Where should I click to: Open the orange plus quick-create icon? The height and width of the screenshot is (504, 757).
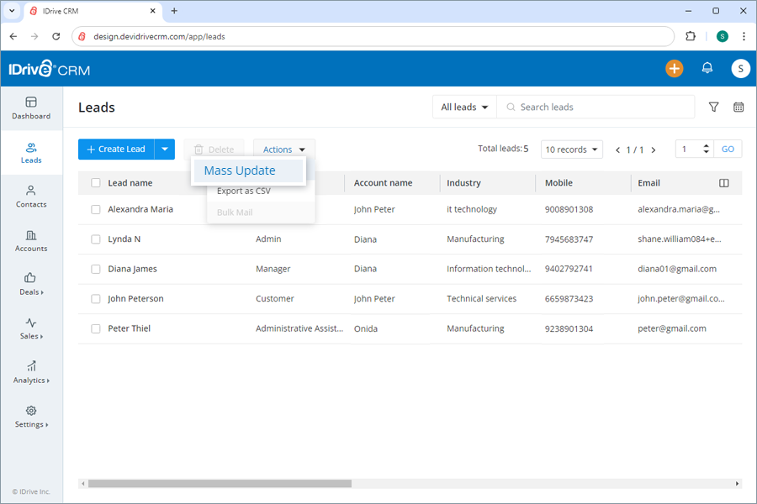(674, 68)
